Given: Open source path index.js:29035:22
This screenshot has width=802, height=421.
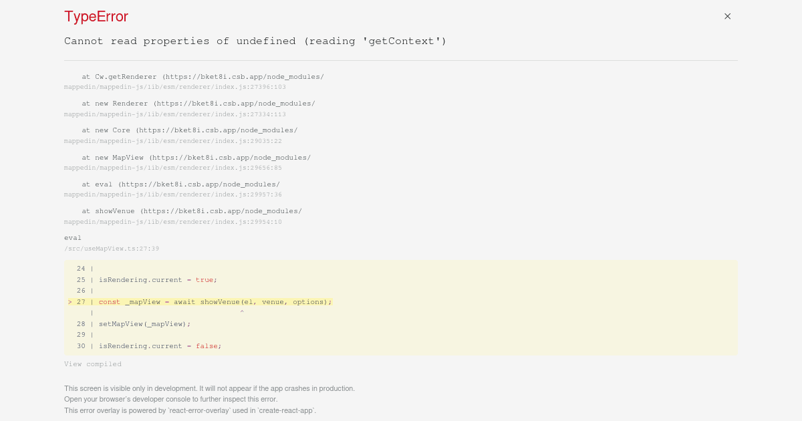Looking at the screenshot, I should (172, 141).
